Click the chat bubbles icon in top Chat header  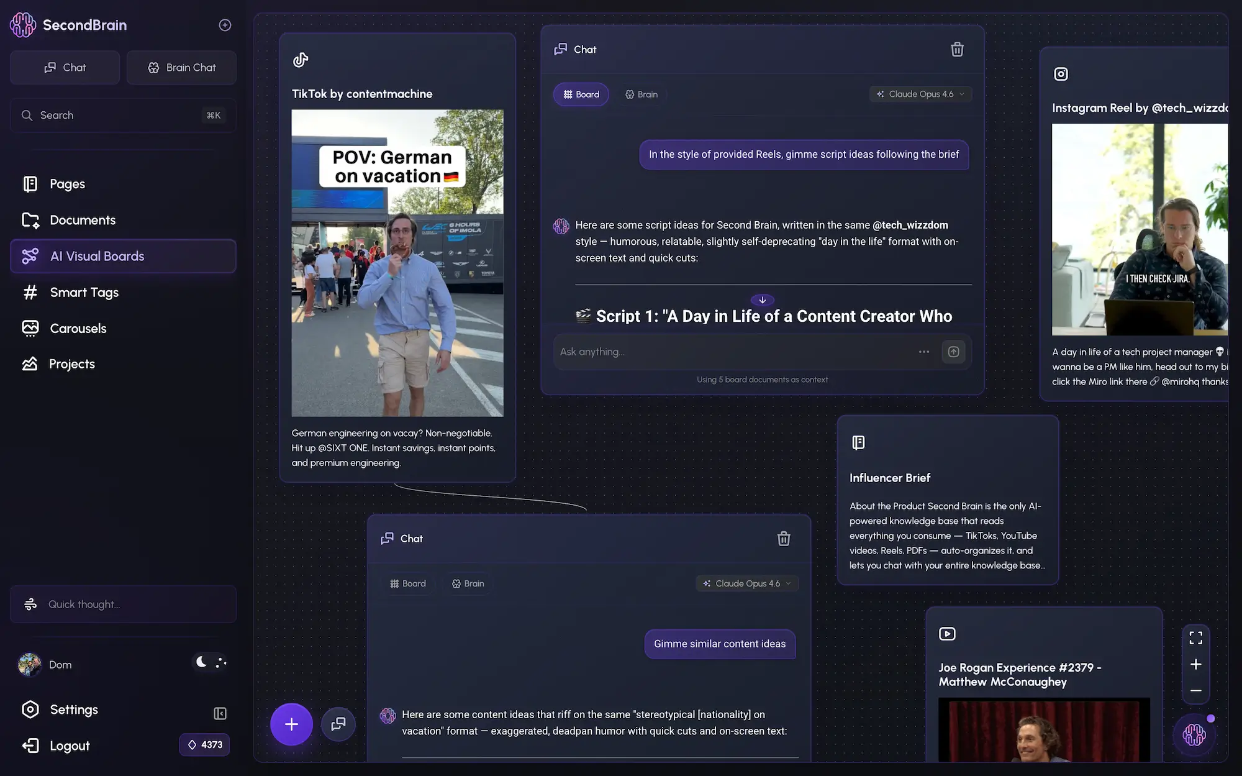coord(561,49)
